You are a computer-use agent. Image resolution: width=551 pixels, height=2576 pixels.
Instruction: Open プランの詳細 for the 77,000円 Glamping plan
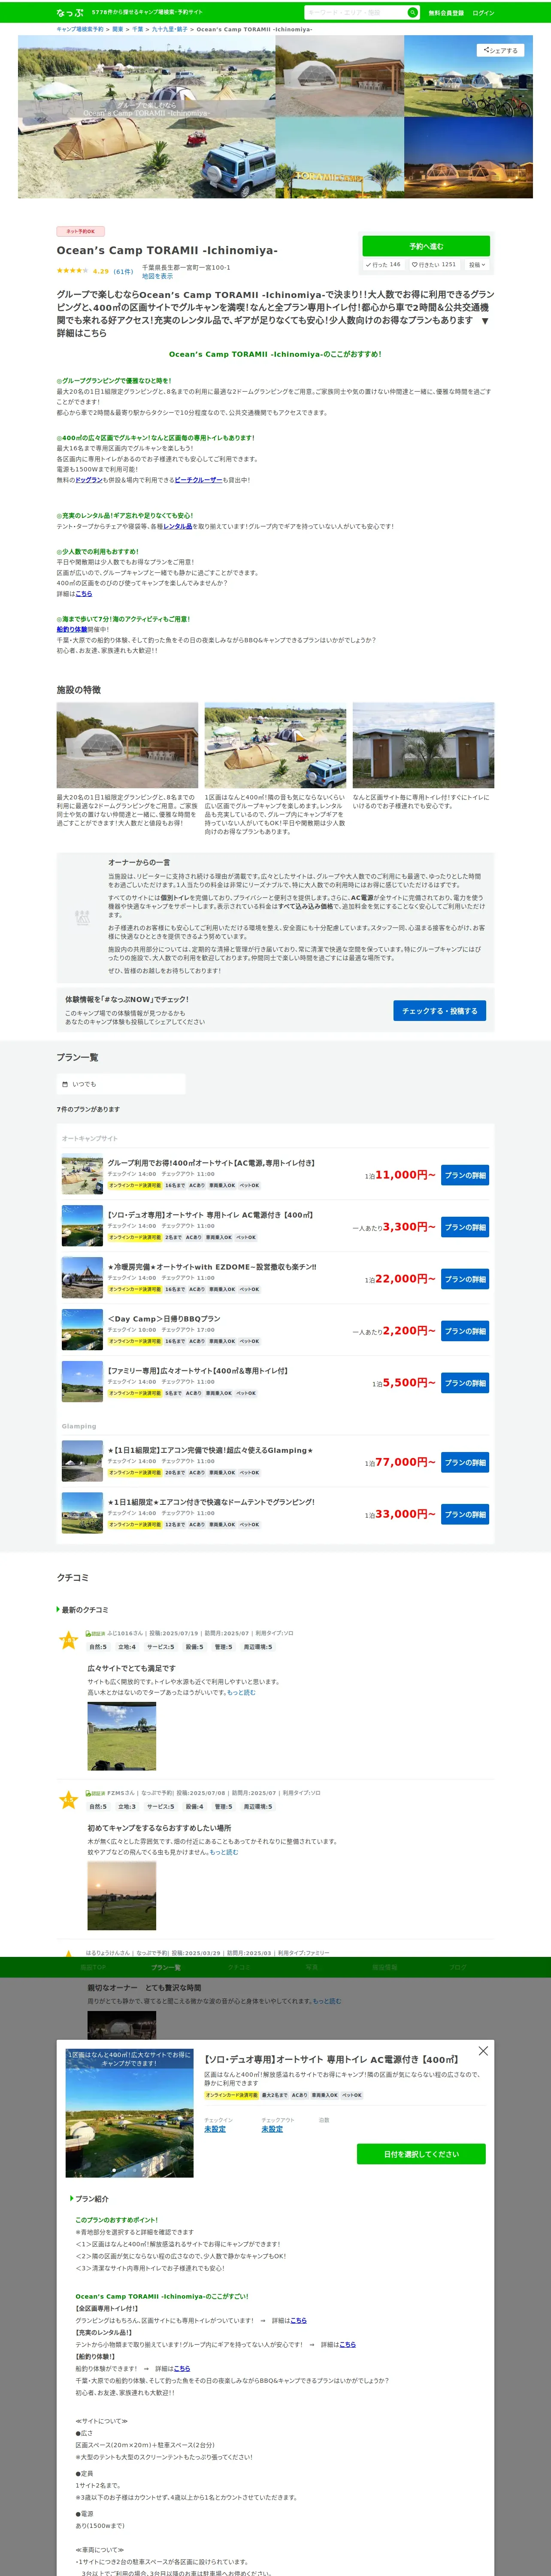(465, 1462)
